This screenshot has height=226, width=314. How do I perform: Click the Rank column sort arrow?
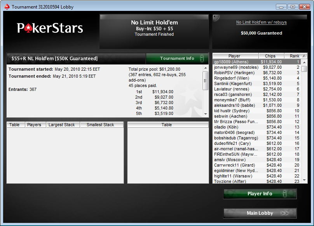[x=304, y=56]
